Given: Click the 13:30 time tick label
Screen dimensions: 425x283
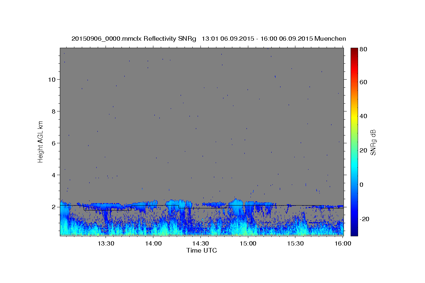Looking at the screenshot, I should (106, 244).
